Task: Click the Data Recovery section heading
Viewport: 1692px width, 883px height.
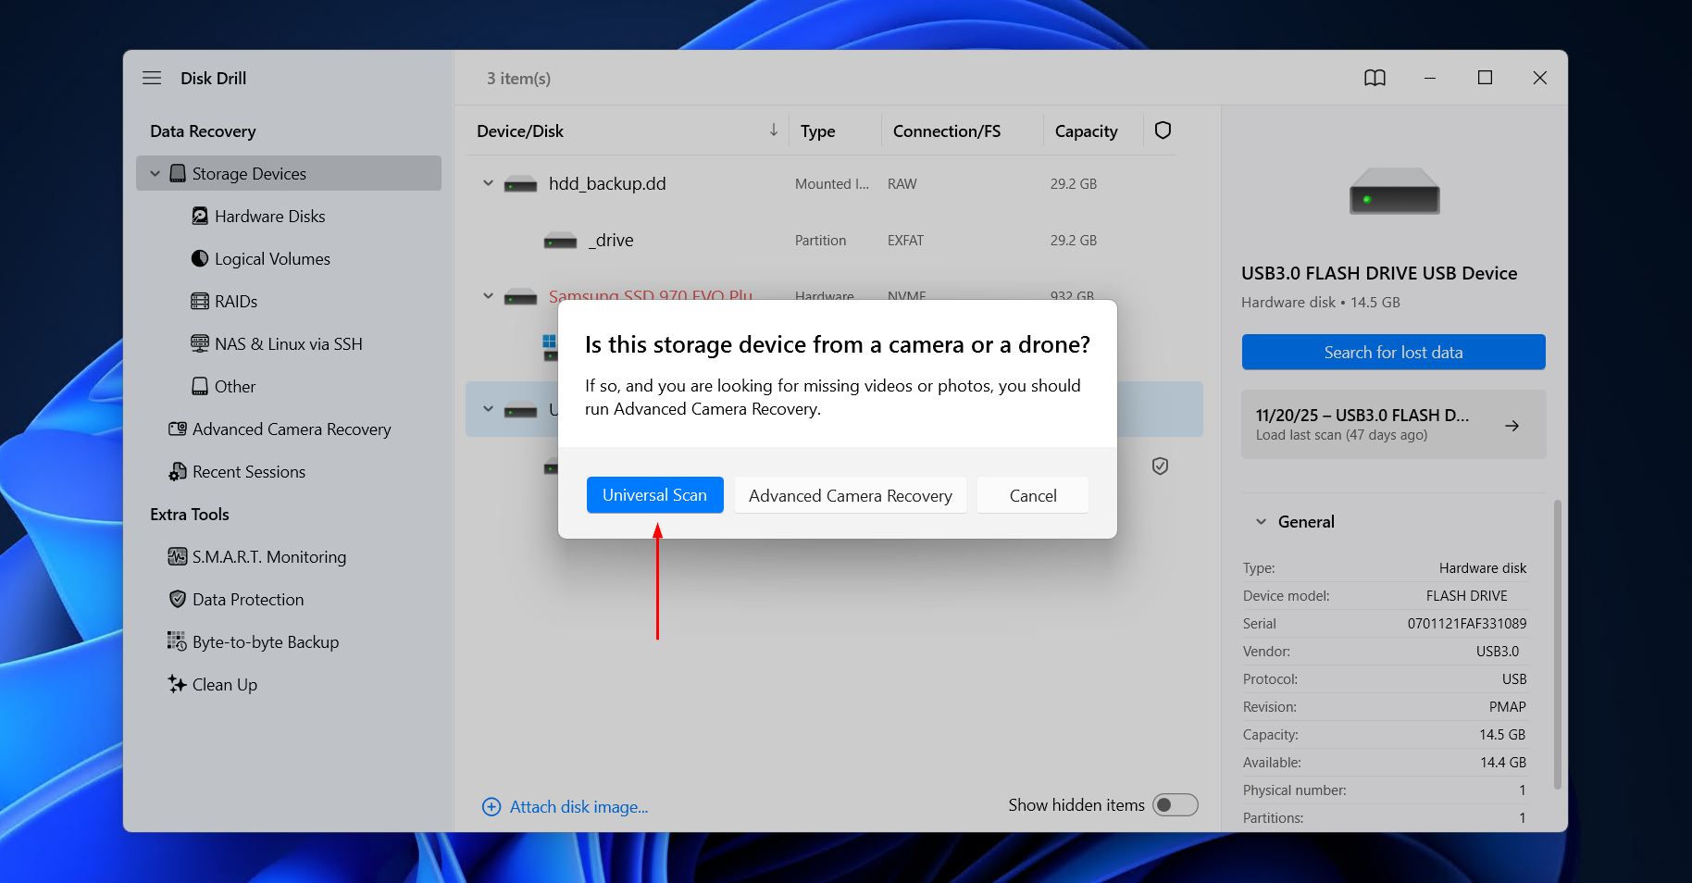Action: point(203,131)
